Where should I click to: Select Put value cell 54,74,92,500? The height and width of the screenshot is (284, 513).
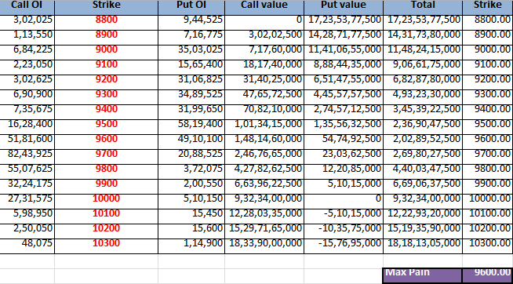point(344,139)
